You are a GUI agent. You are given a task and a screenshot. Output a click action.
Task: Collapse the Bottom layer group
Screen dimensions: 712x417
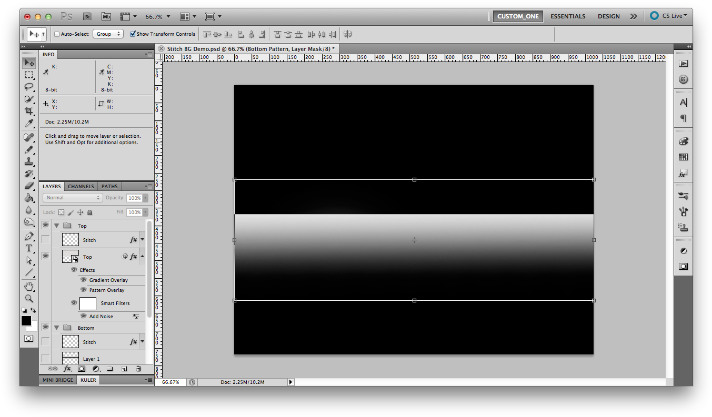tap(56, 327)
